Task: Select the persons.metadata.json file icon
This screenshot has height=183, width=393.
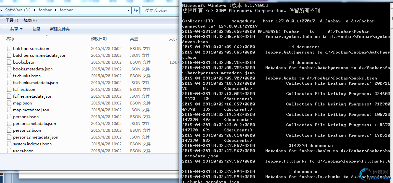Action: tap(9, 123)
